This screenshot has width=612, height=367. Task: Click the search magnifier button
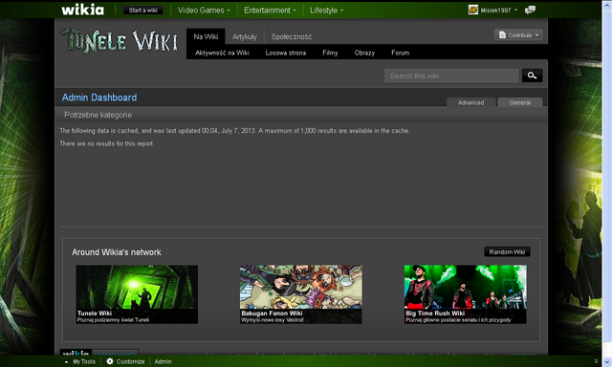point(532,76)
